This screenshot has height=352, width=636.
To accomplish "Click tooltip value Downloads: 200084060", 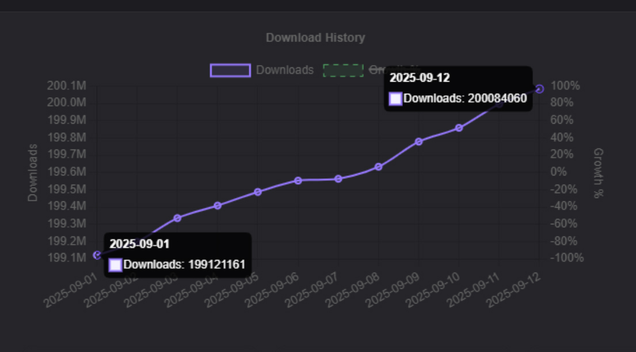I will tap(465, 98).
